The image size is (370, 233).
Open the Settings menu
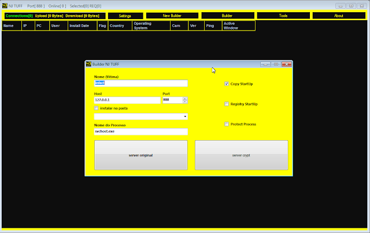coord(125,16)
